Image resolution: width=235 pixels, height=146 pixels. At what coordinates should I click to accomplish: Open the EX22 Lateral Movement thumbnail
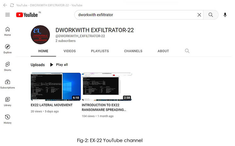point(56,87)
